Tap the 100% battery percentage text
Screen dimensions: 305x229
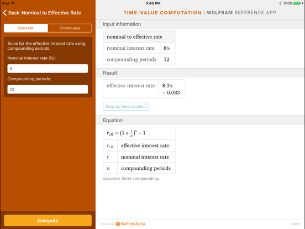click(x=288, y=3)
